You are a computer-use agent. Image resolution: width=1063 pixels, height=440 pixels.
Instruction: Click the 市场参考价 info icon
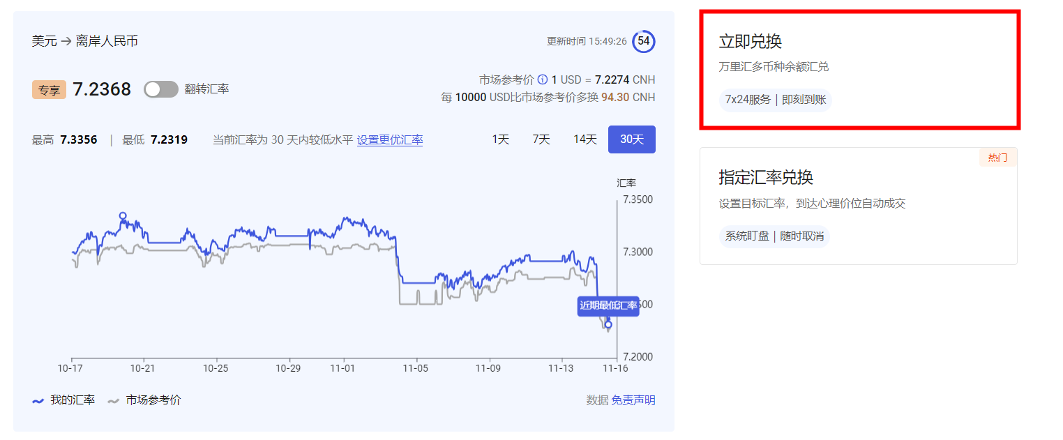point(543,79)
